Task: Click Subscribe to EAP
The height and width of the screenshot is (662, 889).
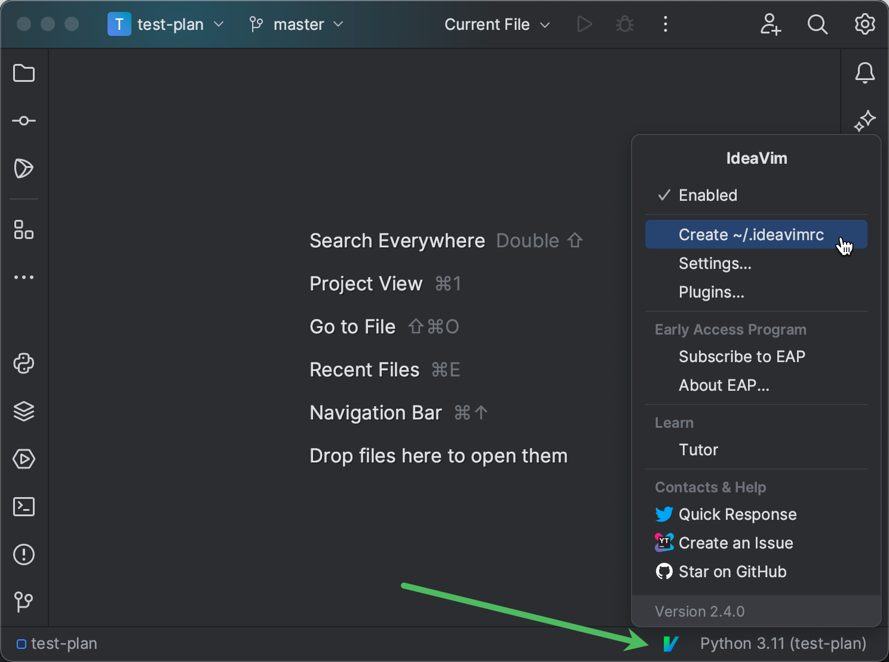Action: pyautogui.click(x=742, y=356)
